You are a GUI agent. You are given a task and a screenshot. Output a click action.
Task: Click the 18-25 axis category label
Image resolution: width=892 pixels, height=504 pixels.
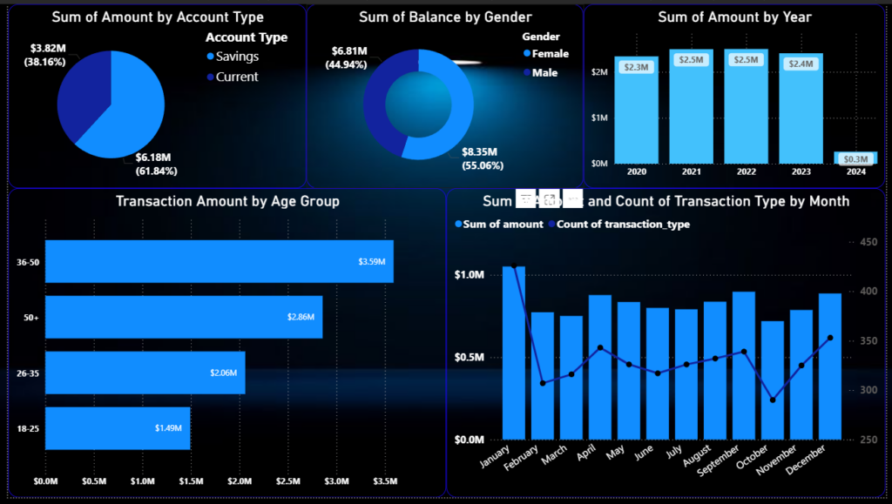tap(28, 428)
